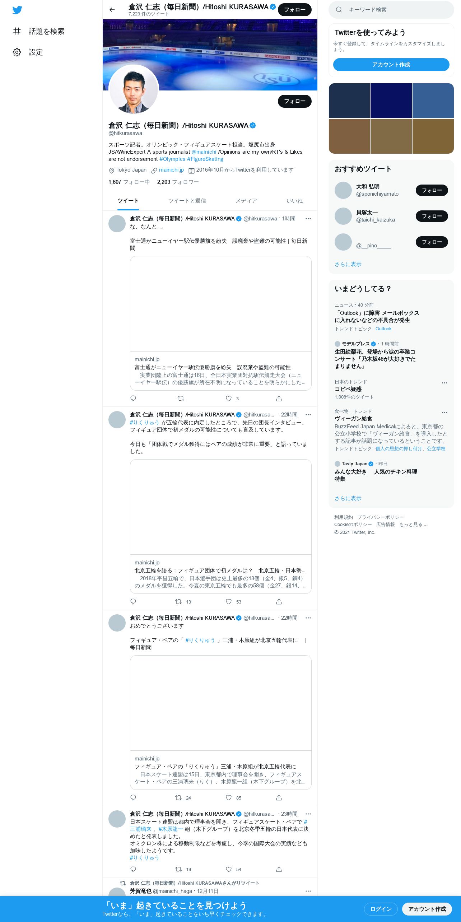The width and height of the screenshot is (461, 922).
Task: Open more menu on 23時間 tweet
Action: 308,814
